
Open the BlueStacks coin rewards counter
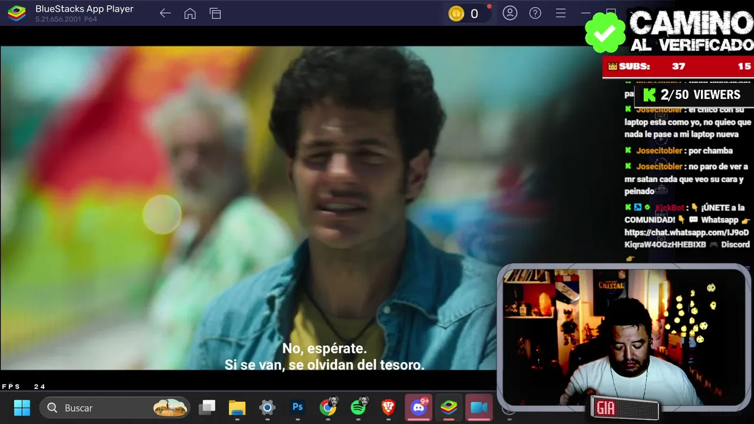[468, 14]
